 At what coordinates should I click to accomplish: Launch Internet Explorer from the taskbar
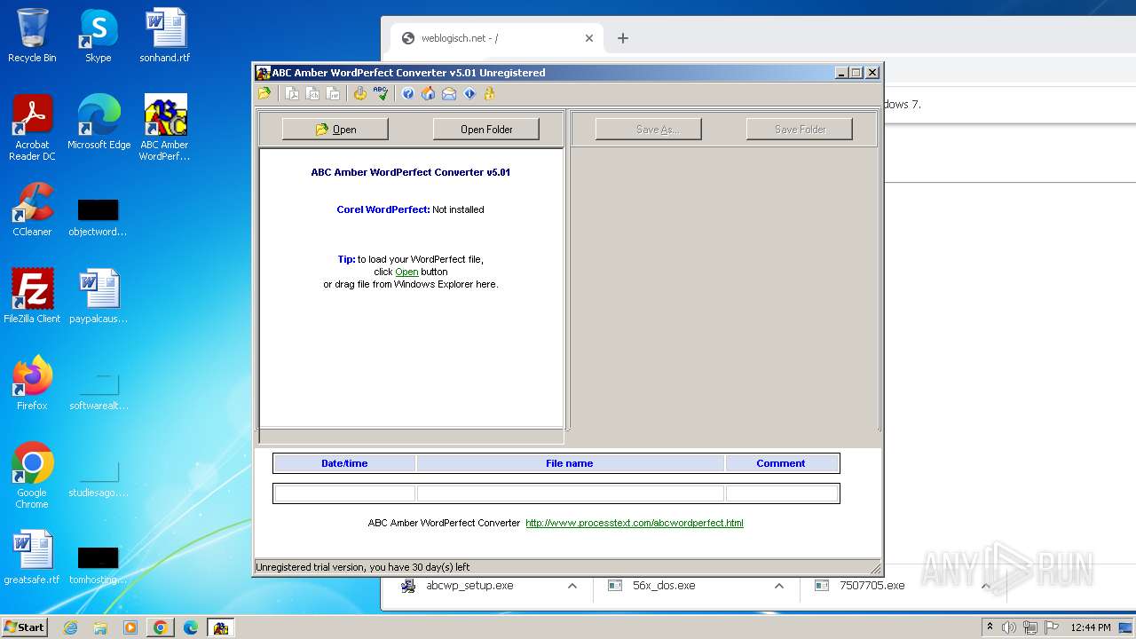(x=70, y=627)
